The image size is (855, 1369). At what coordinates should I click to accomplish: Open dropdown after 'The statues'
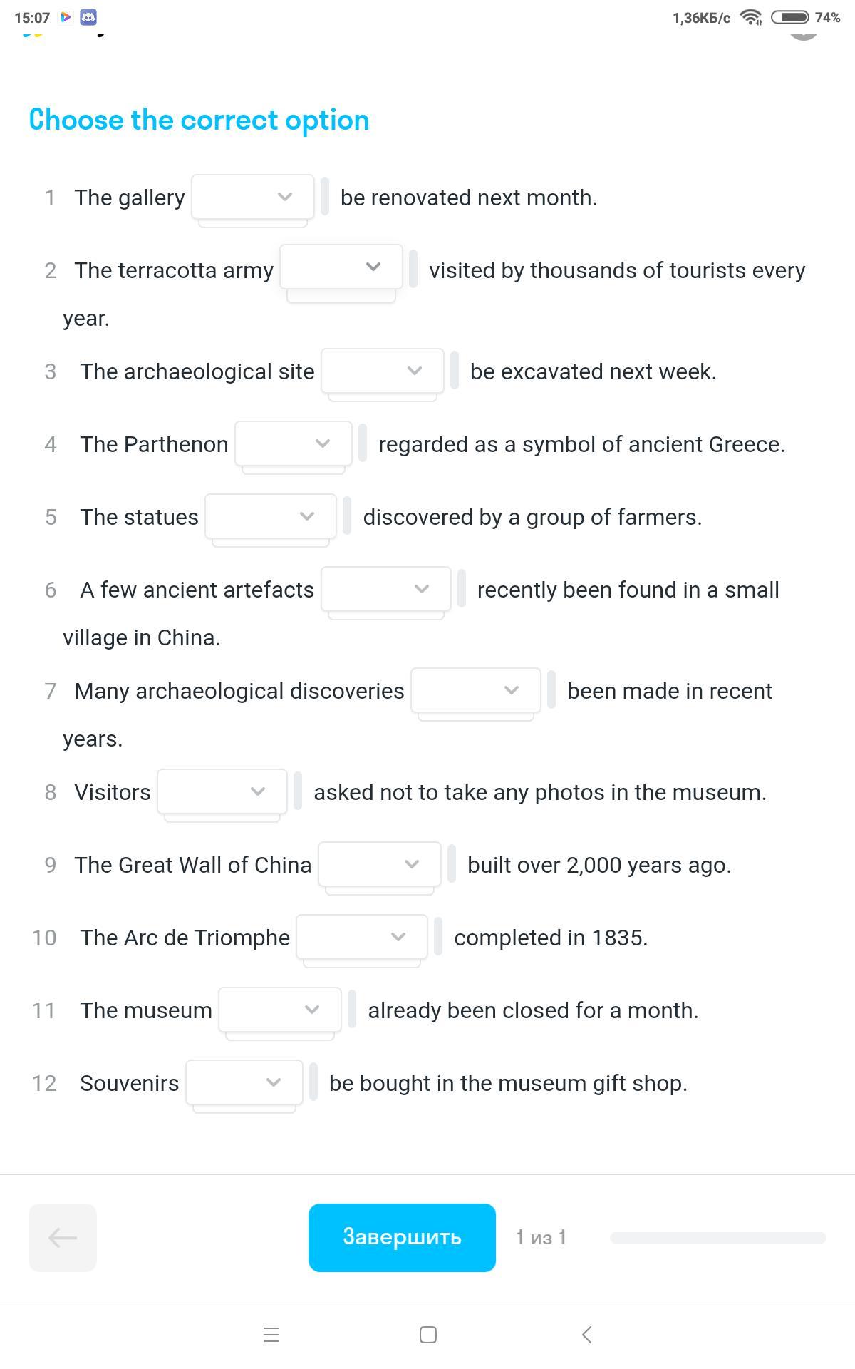[271, 516]
